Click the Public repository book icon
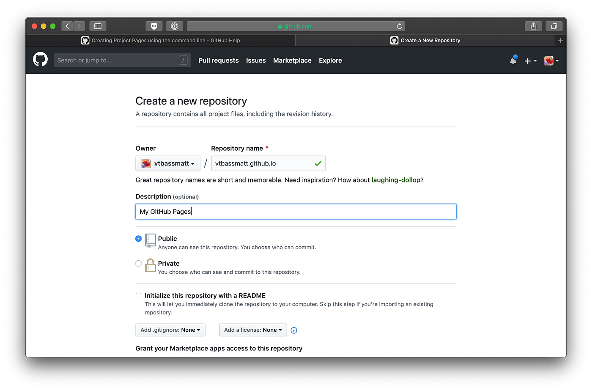 150,240
